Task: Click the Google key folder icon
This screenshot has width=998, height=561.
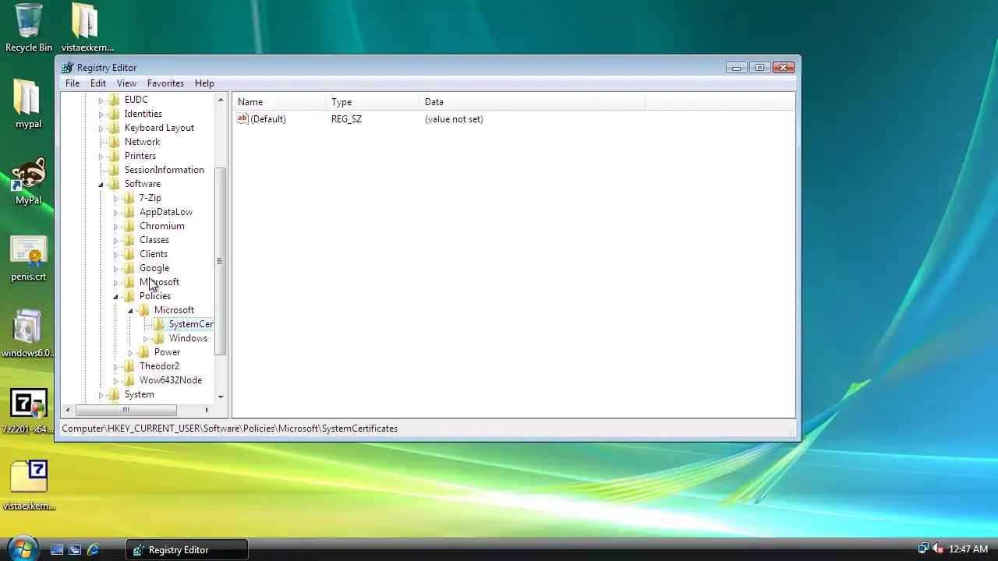Action: tap(129, 268)
